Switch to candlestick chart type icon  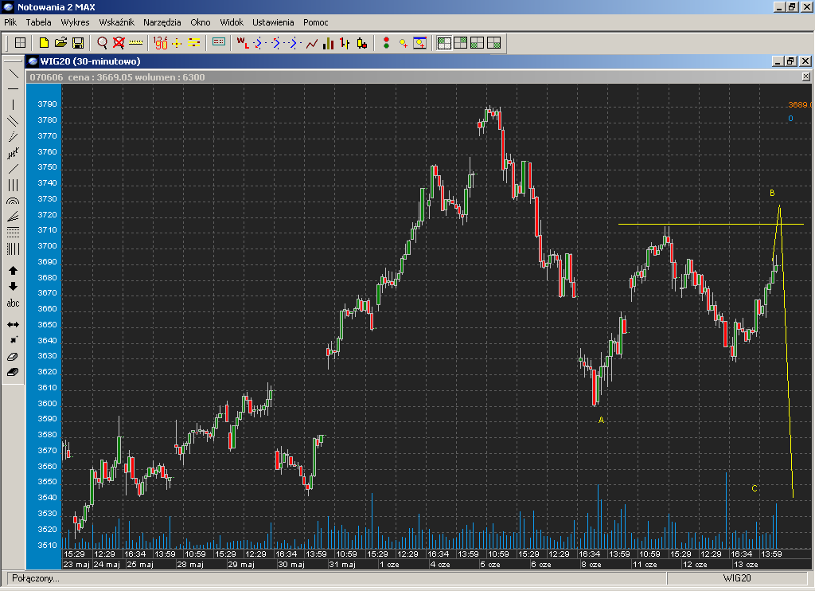361,42
